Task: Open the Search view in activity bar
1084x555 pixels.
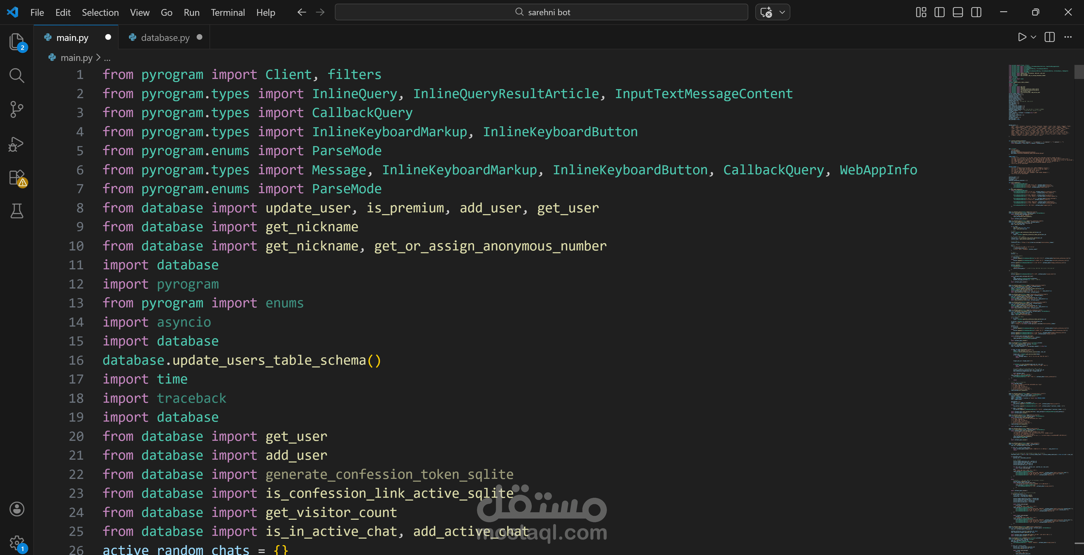Action: pos(17,76)
